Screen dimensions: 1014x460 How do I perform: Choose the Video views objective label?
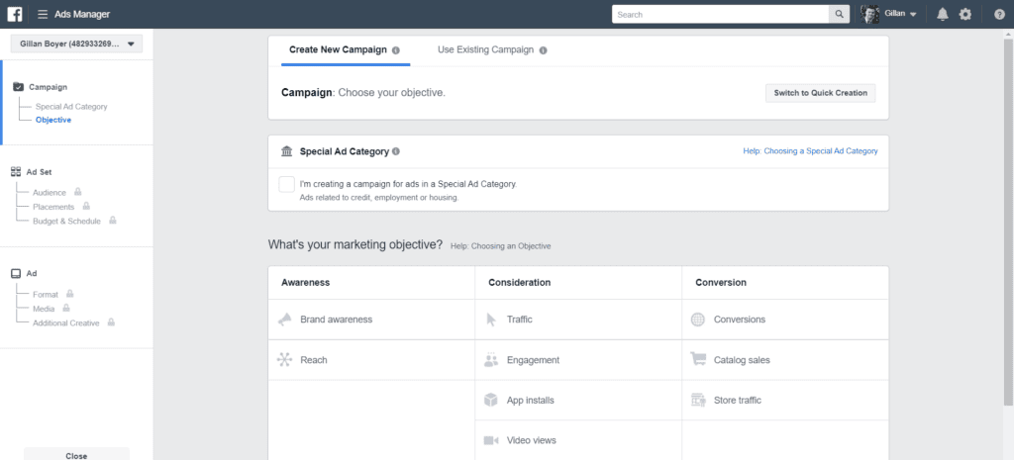tap(532, 440)
